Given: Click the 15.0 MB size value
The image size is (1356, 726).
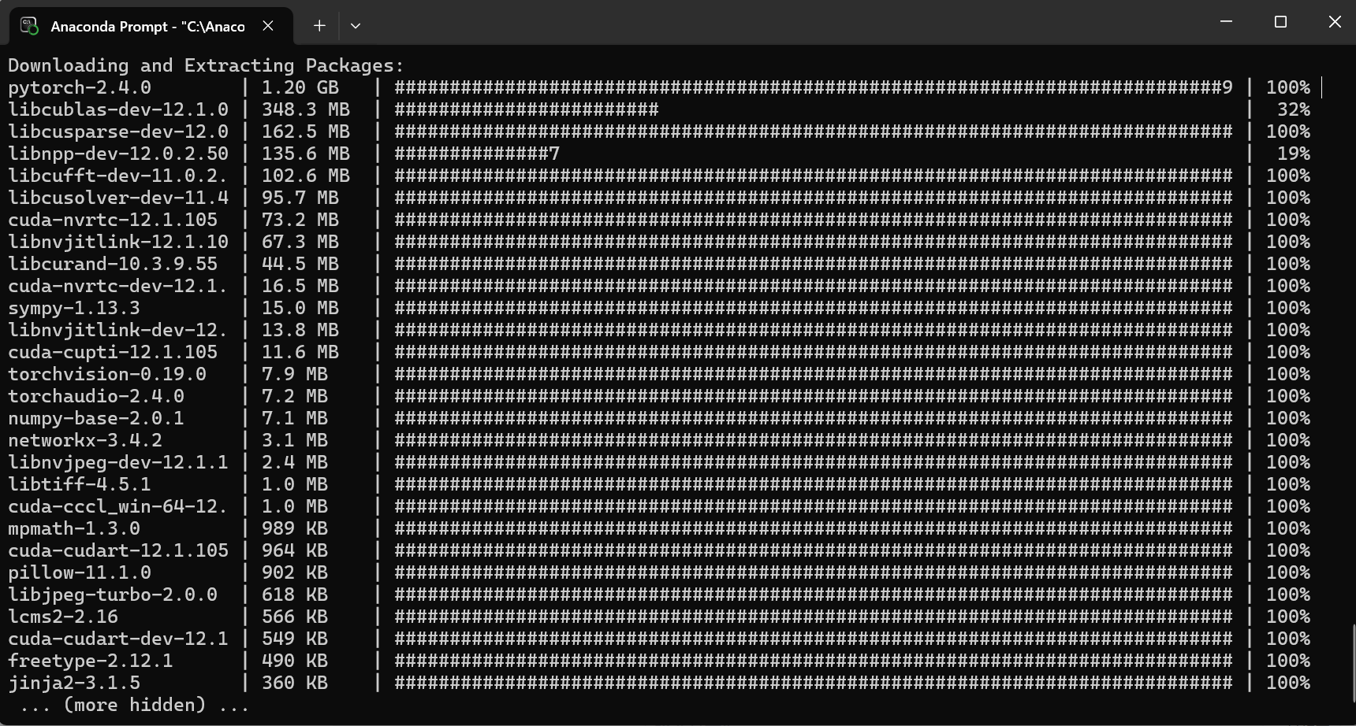Looking at the screenshot, I should point(300,308).
